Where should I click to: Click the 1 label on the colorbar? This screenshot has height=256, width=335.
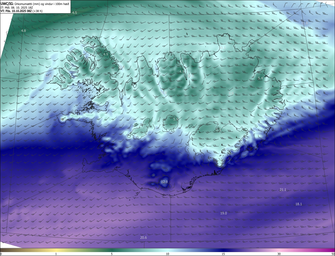(56, 254)
